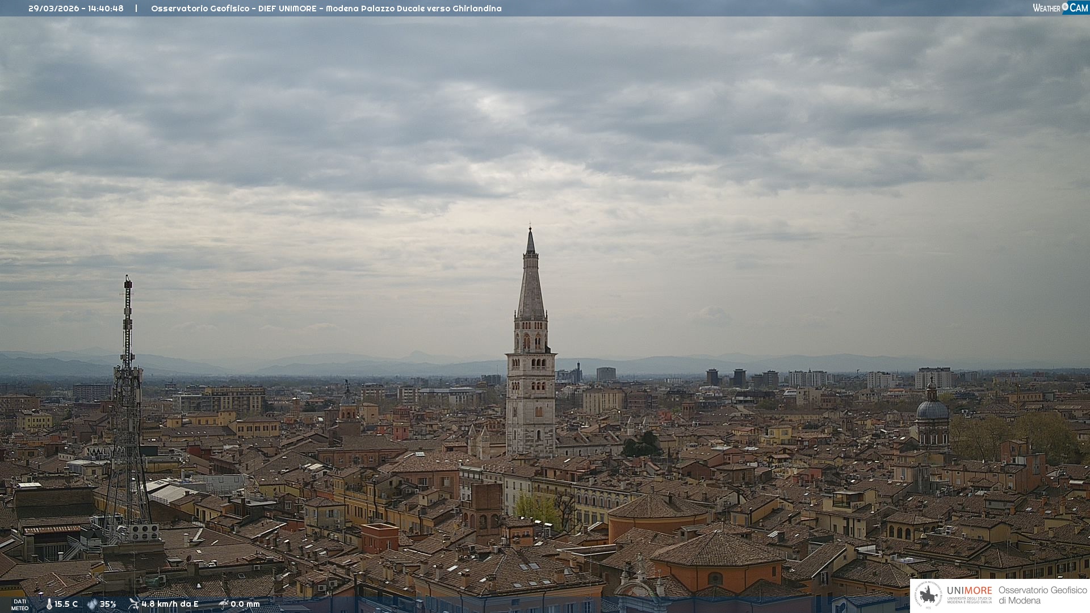The width and height of the screenshot is (1090, 613).
Task: Click the humidity water droplets icon
Action: coord(92,604)
